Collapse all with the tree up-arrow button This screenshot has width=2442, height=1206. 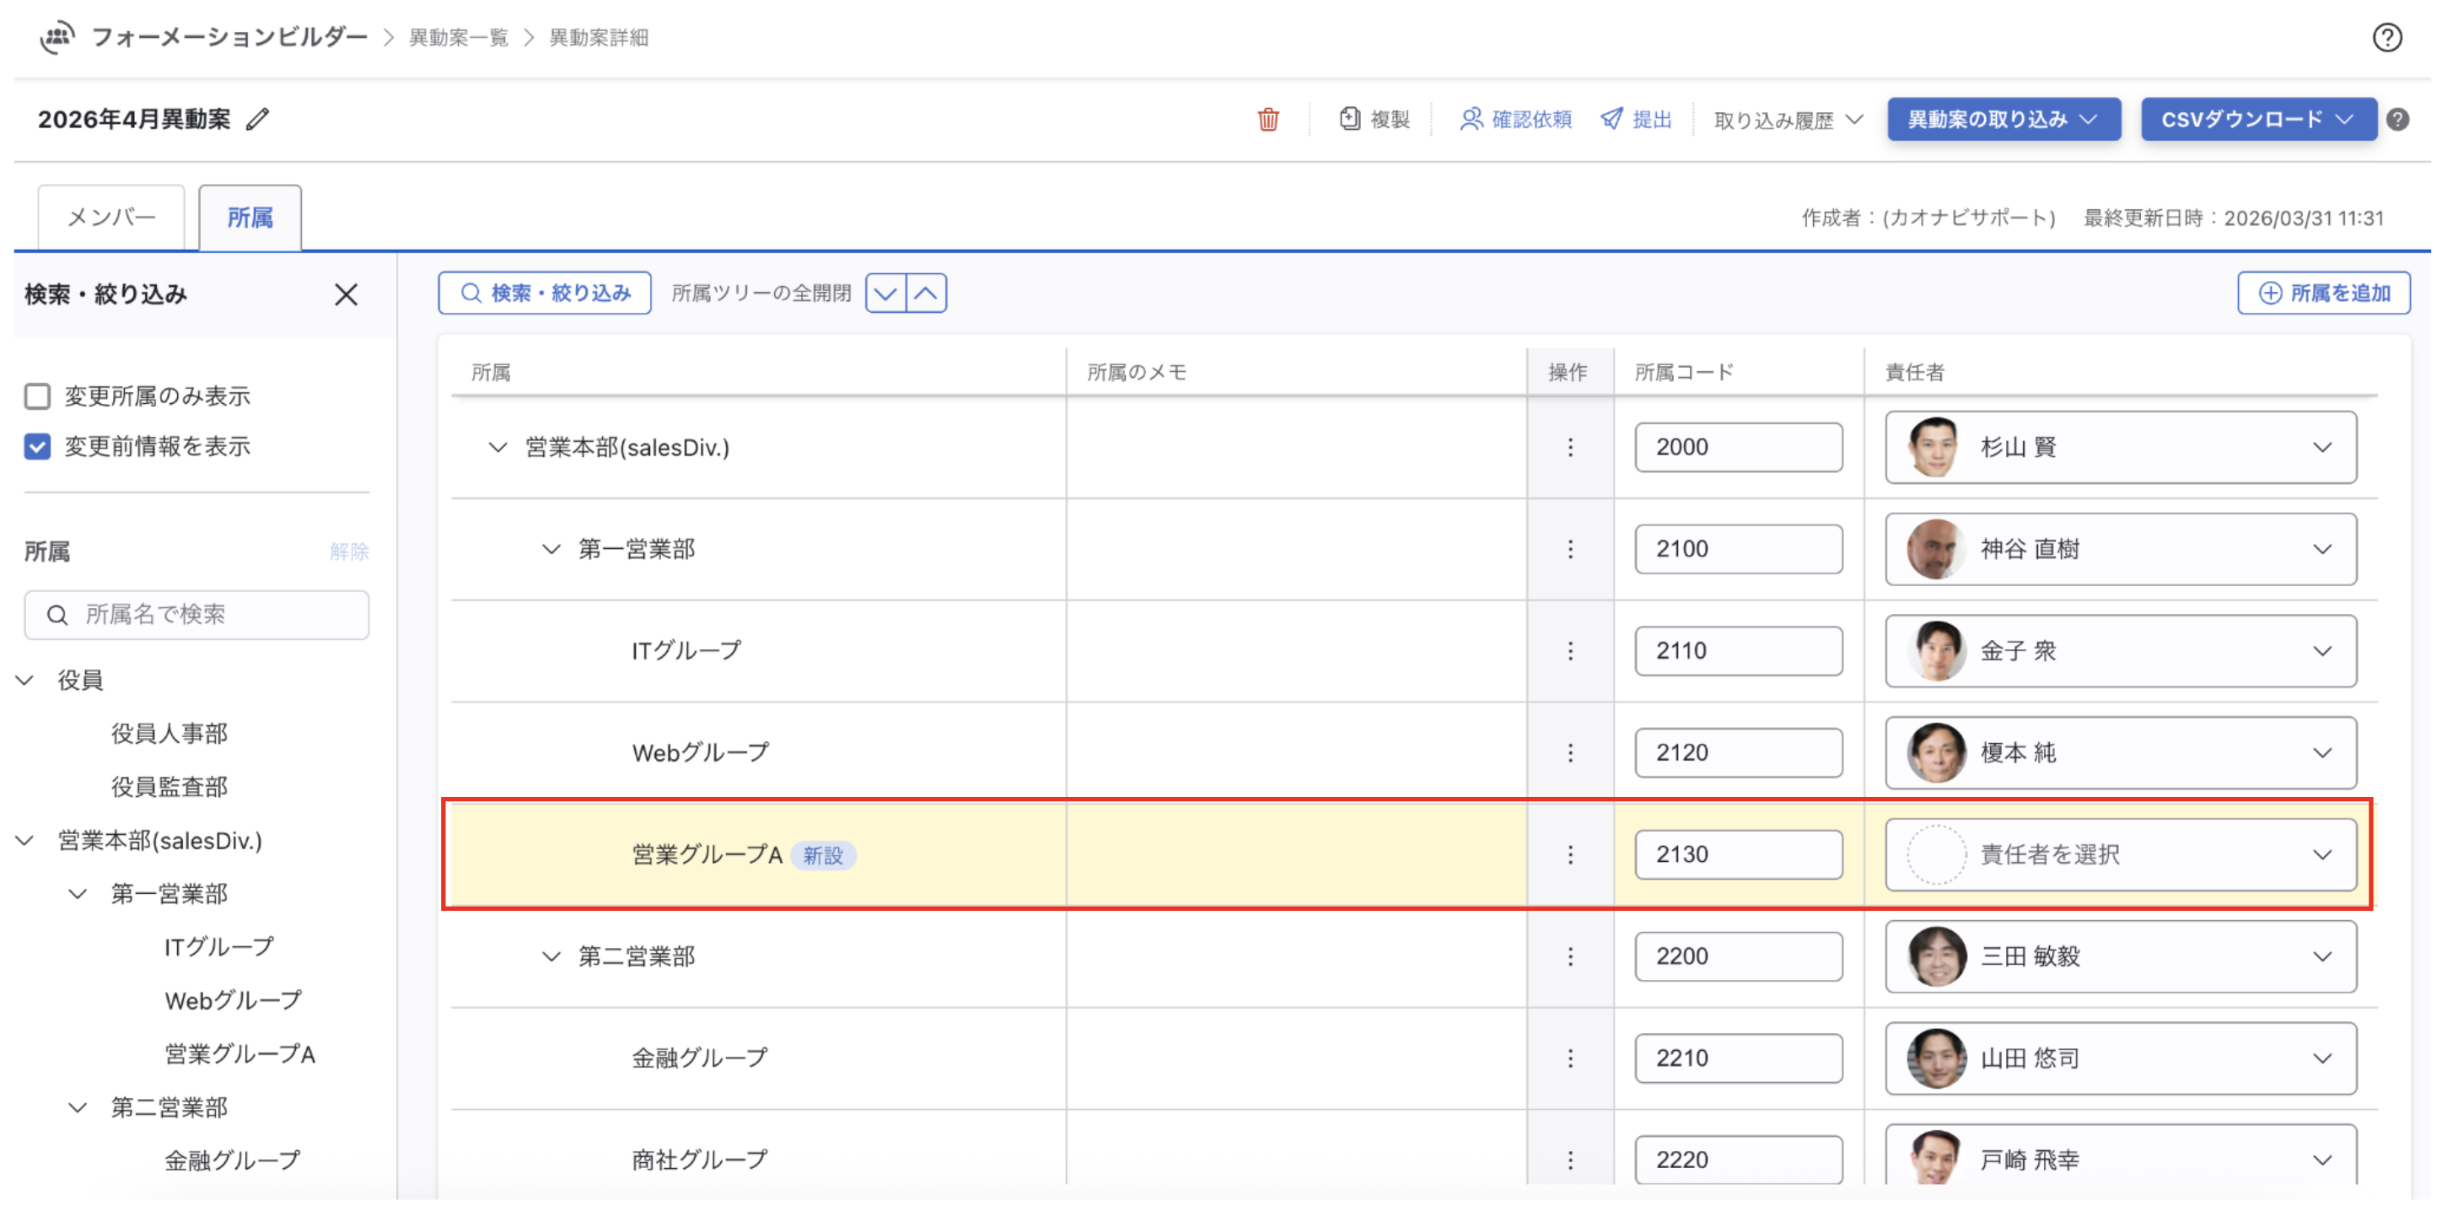tap(926, 293)
